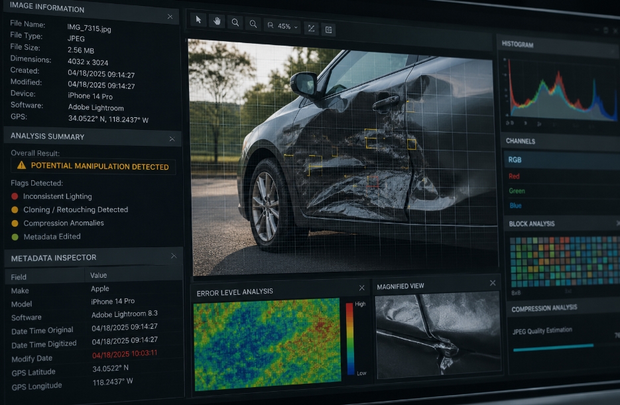Close the Image Information panel

[x=170, y=17]
